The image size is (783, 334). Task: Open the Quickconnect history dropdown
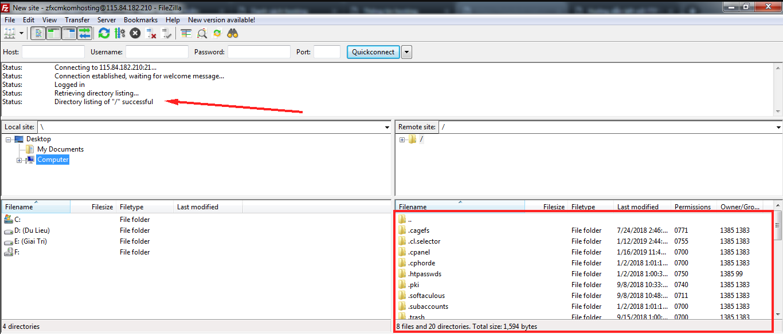[406, 52]
